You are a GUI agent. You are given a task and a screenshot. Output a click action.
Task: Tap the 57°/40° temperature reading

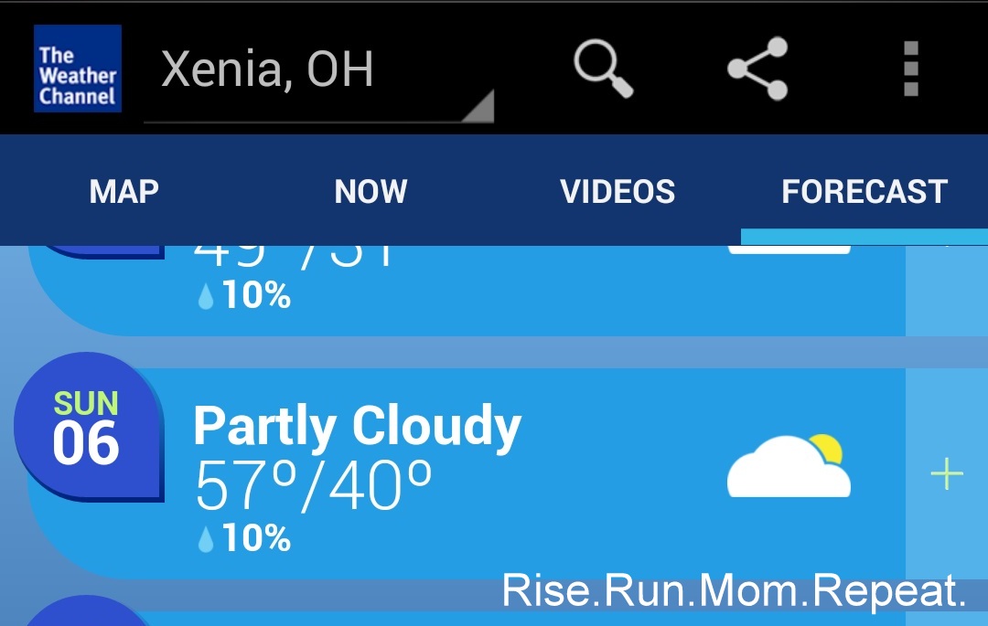point(313,484)
